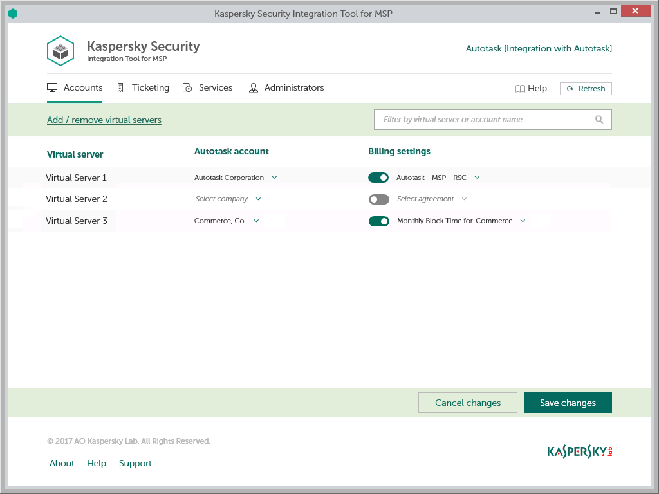Turn off billing toggle for Virtual Server 3

378,221
